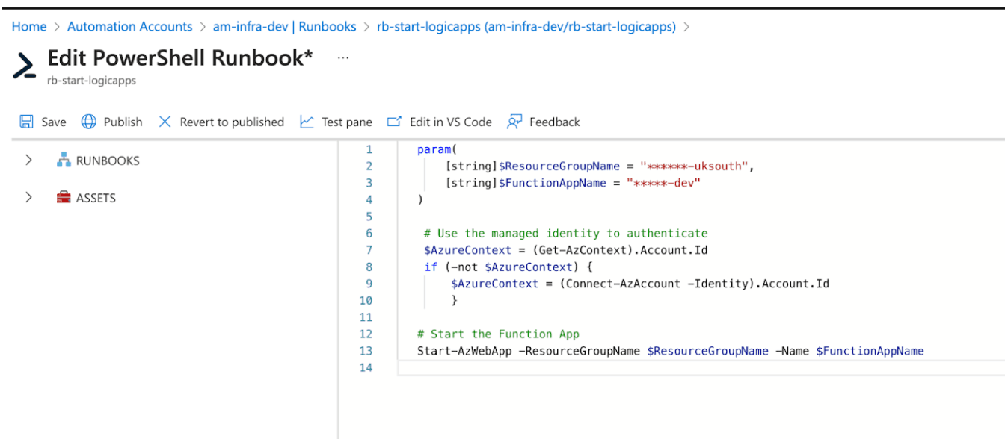The height and width of the screenshot is (439, 1005).
Task: Open the ellipsis more options menu
Action: click(343, 57)
